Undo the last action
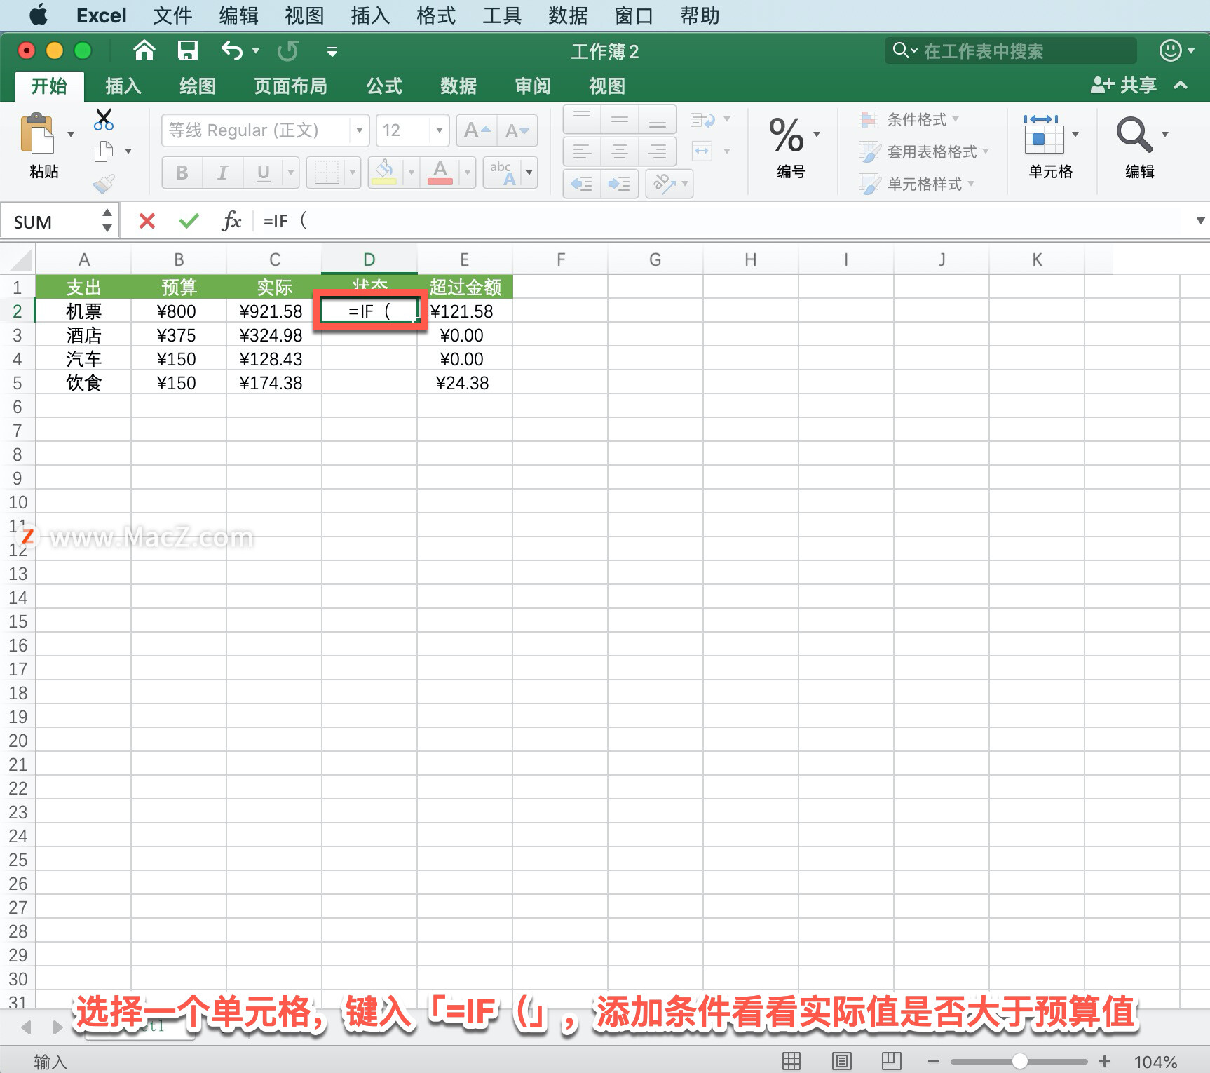1210x1073 pixels. [x=231, y=50]
